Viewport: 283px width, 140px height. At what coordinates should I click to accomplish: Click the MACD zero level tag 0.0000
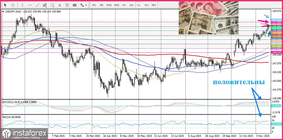pos(276,106)
